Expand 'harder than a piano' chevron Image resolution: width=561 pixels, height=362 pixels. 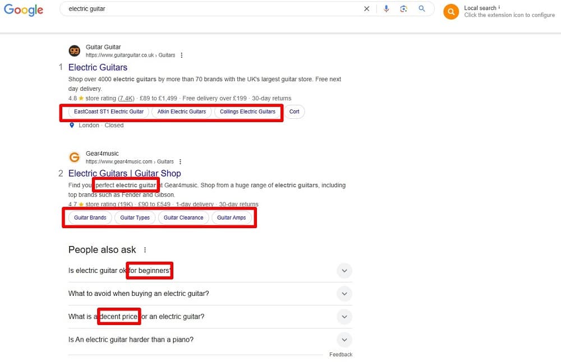coord(344,340)
